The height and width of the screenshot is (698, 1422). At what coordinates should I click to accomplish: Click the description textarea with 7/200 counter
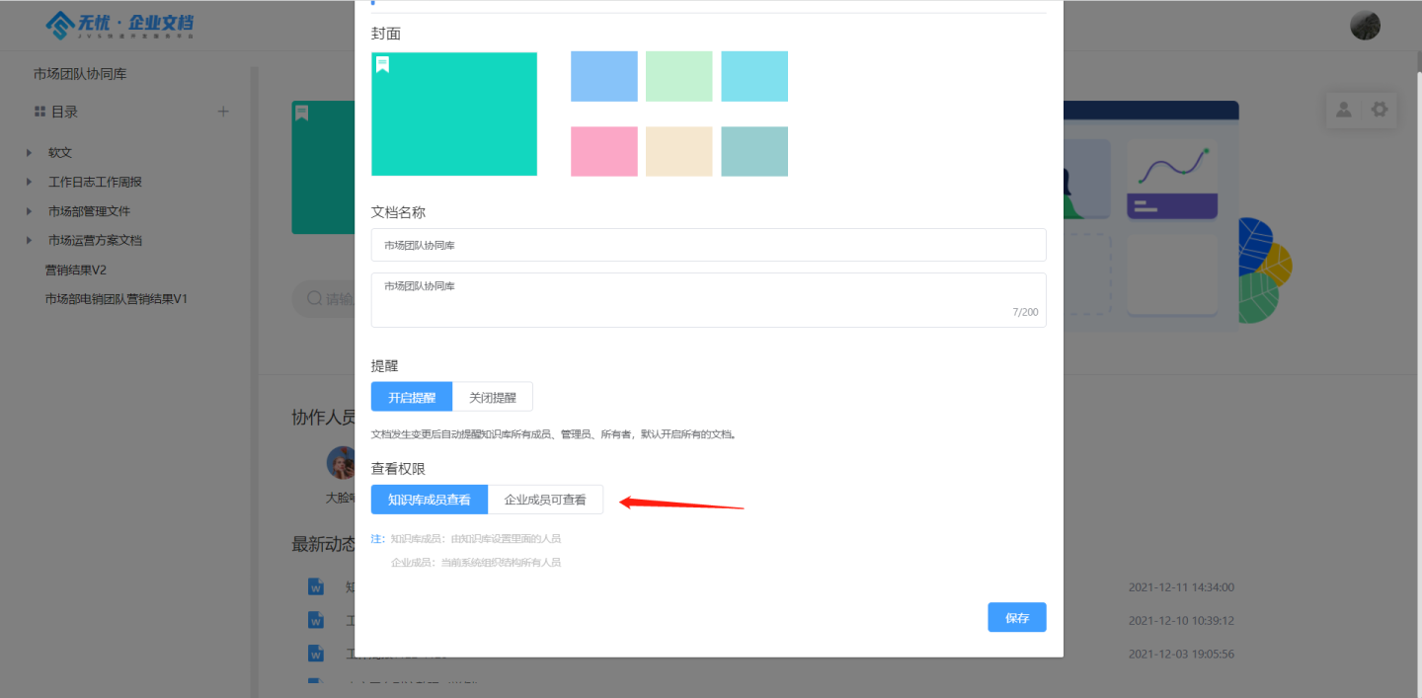(x=709, y=300)
